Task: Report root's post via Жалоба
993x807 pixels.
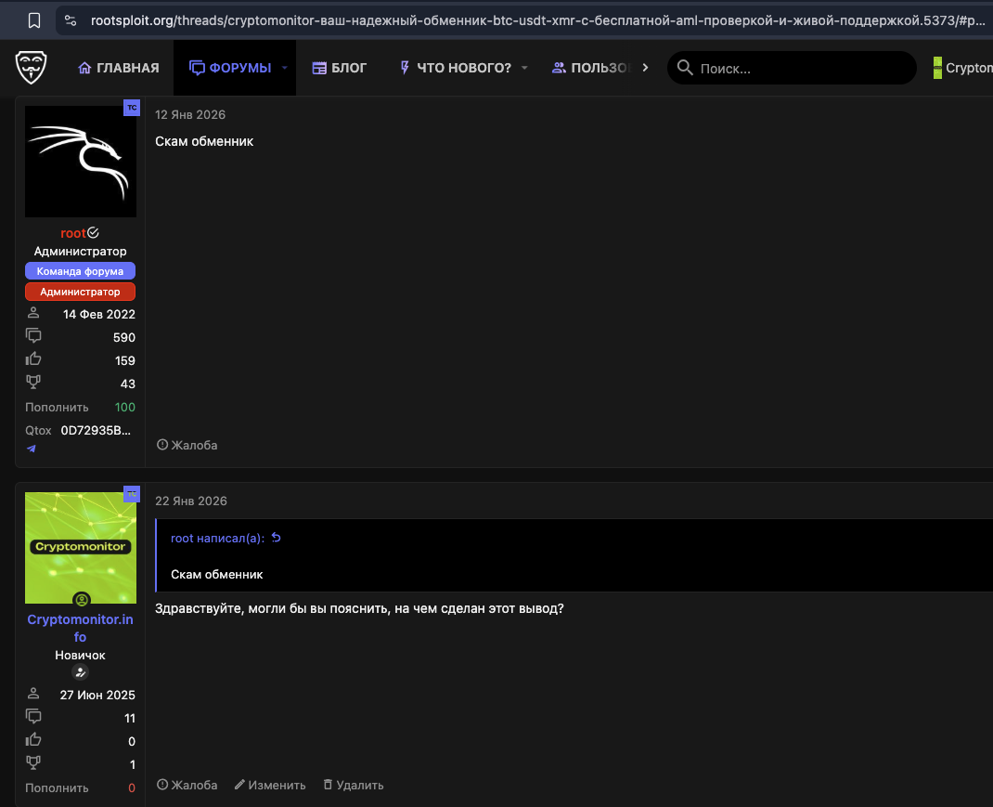Action: click(187, 446)
